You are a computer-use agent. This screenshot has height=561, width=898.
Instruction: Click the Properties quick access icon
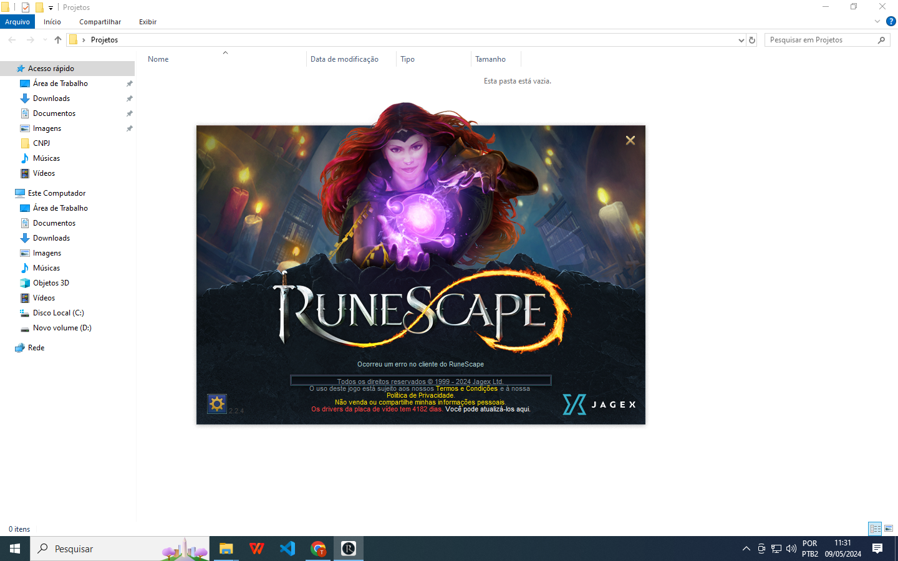[26, 7]
